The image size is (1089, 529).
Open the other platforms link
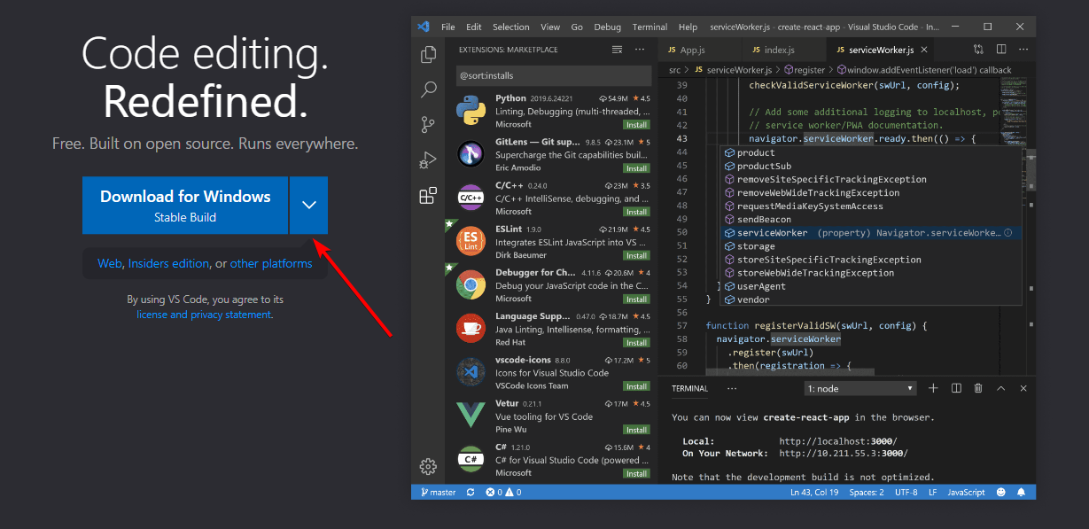click(271, 263)
